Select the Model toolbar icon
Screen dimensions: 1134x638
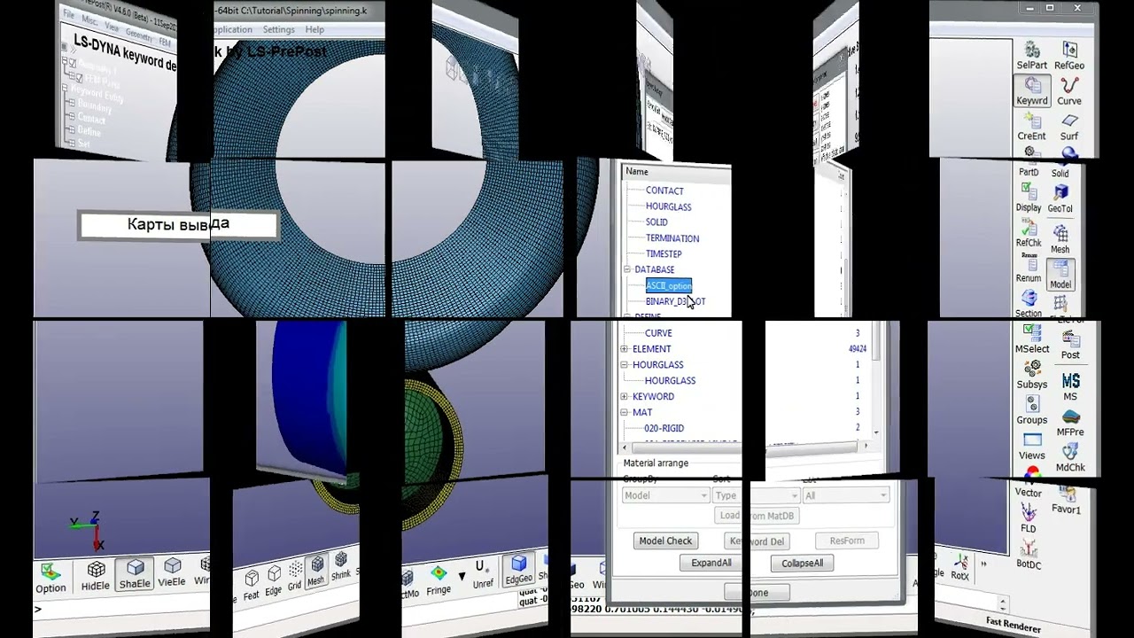pos(1060,275)
